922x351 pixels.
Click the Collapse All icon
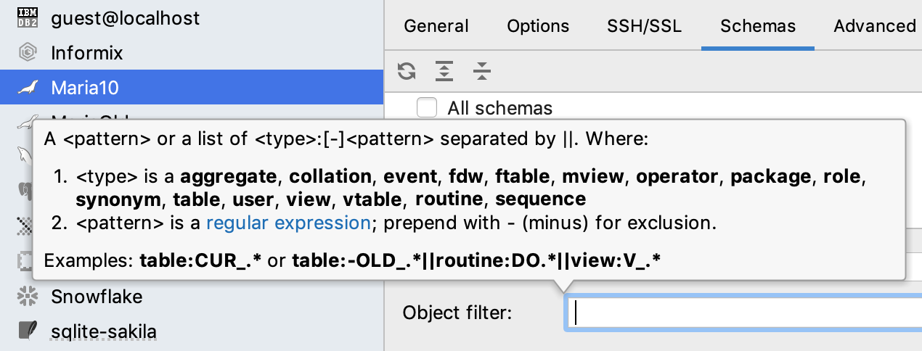pyautogui.click(x=482, y=71)
